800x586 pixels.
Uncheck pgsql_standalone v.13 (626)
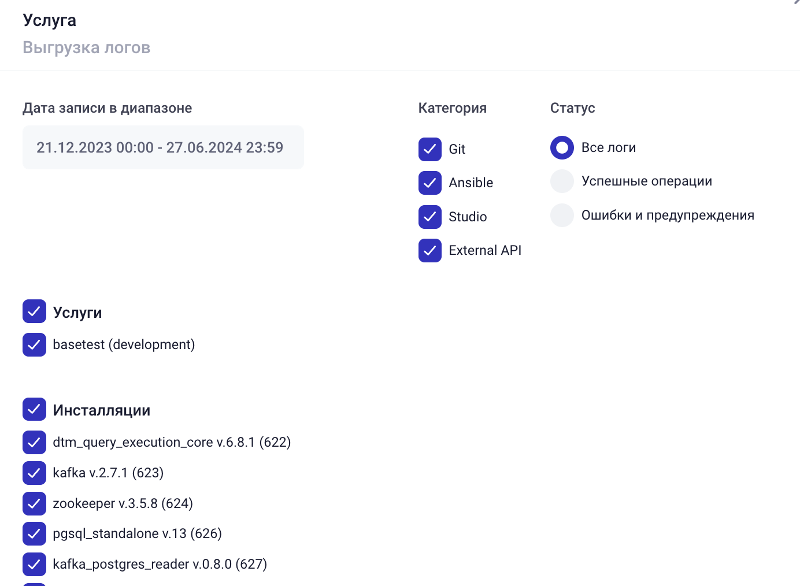(x=34, y=534)
